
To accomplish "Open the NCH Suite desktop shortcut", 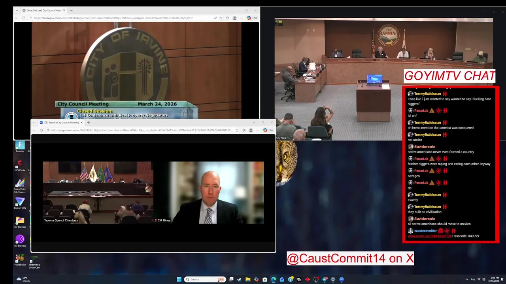I will click(20, 166).
